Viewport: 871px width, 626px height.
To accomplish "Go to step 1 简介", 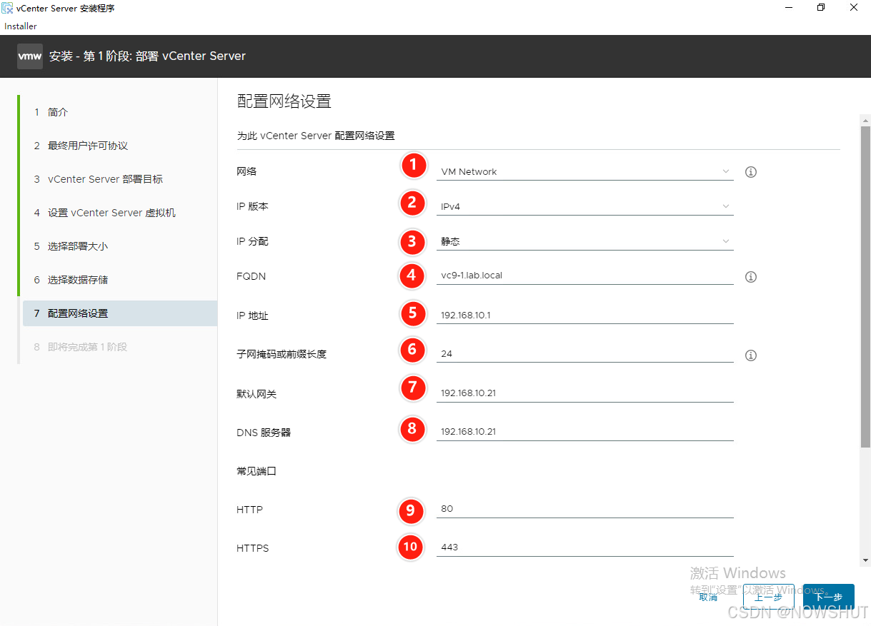I will tap(119, 112).
